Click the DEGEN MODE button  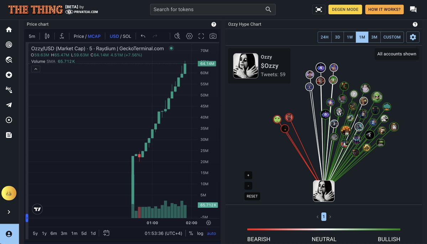click(345, 10)
